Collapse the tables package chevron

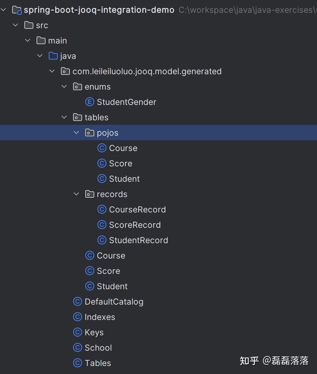coord(64,117)
